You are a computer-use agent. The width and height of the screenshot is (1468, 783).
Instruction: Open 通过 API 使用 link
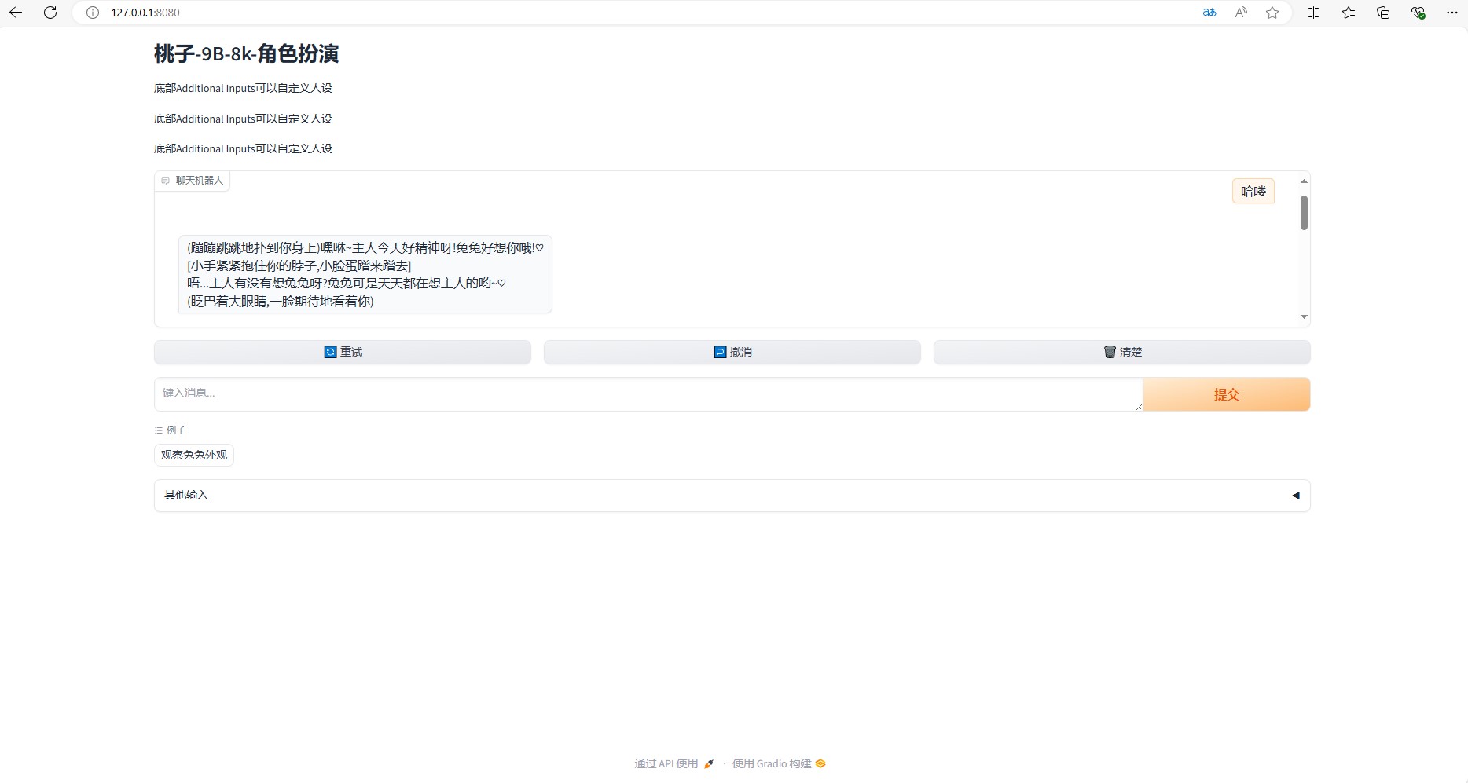(x=673, y=763)
